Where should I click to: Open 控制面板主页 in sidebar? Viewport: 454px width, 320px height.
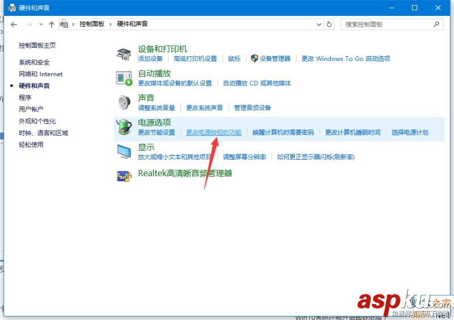point(37,45)
